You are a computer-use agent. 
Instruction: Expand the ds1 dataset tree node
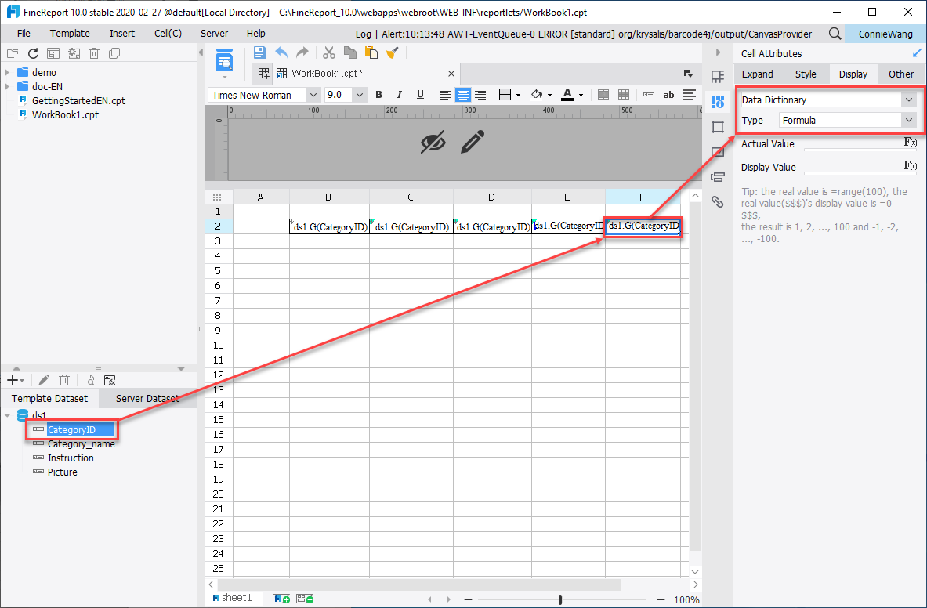7,415
